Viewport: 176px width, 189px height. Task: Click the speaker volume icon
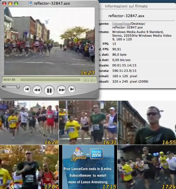[x=4, y=87]
